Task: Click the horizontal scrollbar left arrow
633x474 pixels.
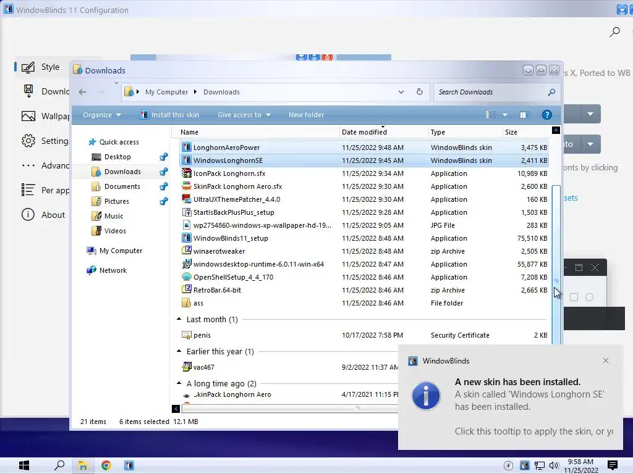Action: pos(176,409)
